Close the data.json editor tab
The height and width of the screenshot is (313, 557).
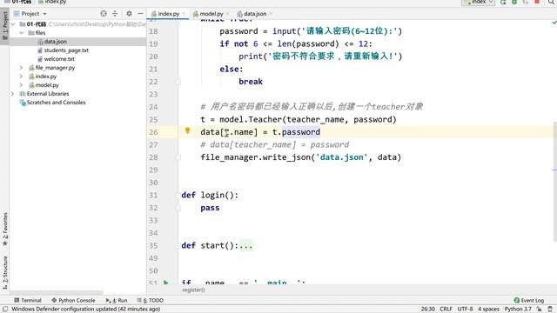(x=271, y=14)
